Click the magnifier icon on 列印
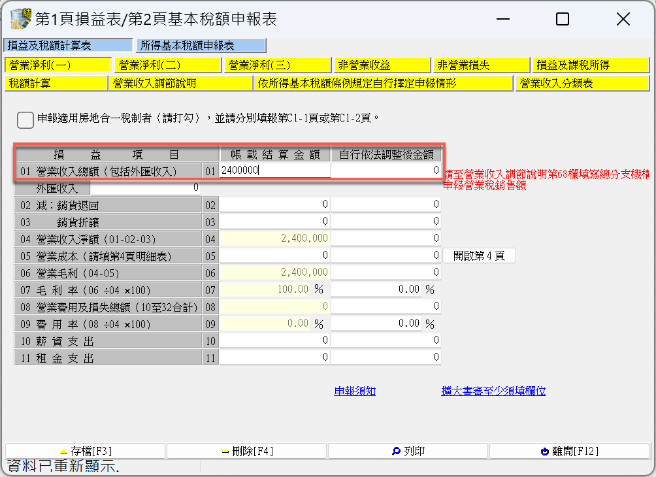Screen dimensions: 656x477 pos(396,452)
